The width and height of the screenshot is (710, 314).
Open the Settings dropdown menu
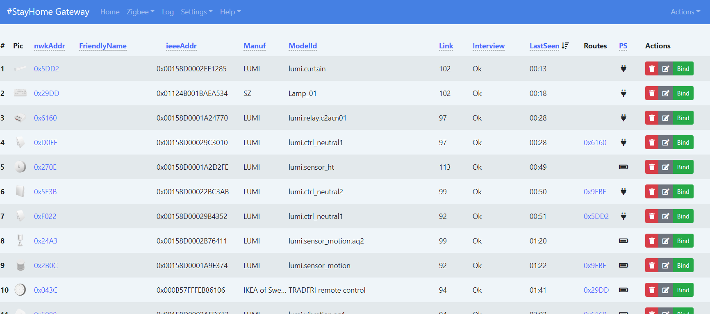197,12
